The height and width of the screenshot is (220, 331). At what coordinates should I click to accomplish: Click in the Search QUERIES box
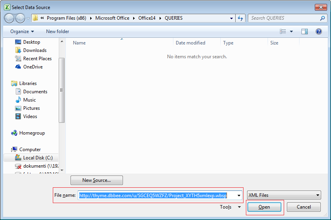pos(284,18)
